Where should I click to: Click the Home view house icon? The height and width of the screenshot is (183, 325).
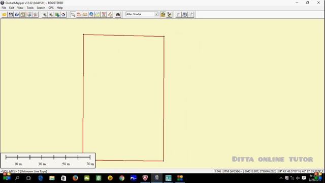tap(63, 15)
